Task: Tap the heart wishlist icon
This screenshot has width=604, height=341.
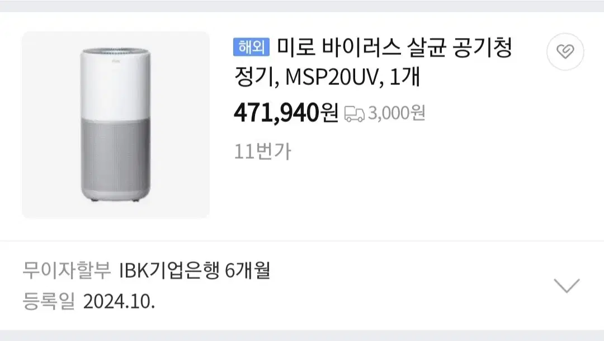Action: [565, 51]
